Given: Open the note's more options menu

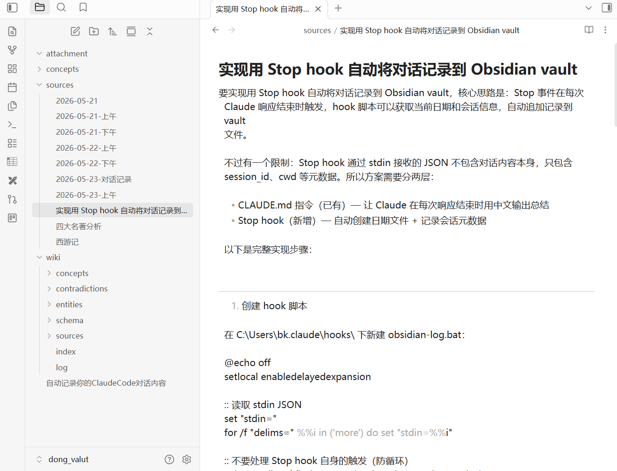Looking at the screenshot, I should [x=605, y=30].
